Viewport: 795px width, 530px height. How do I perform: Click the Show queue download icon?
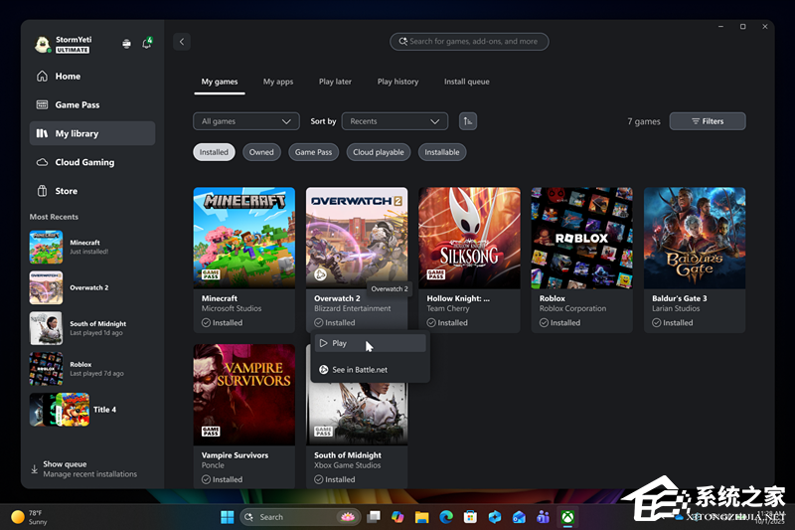click(35, 469)
